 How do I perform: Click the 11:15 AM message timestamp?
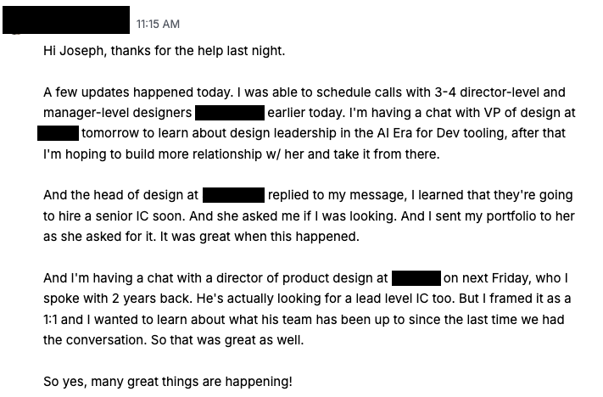[158, 25]
